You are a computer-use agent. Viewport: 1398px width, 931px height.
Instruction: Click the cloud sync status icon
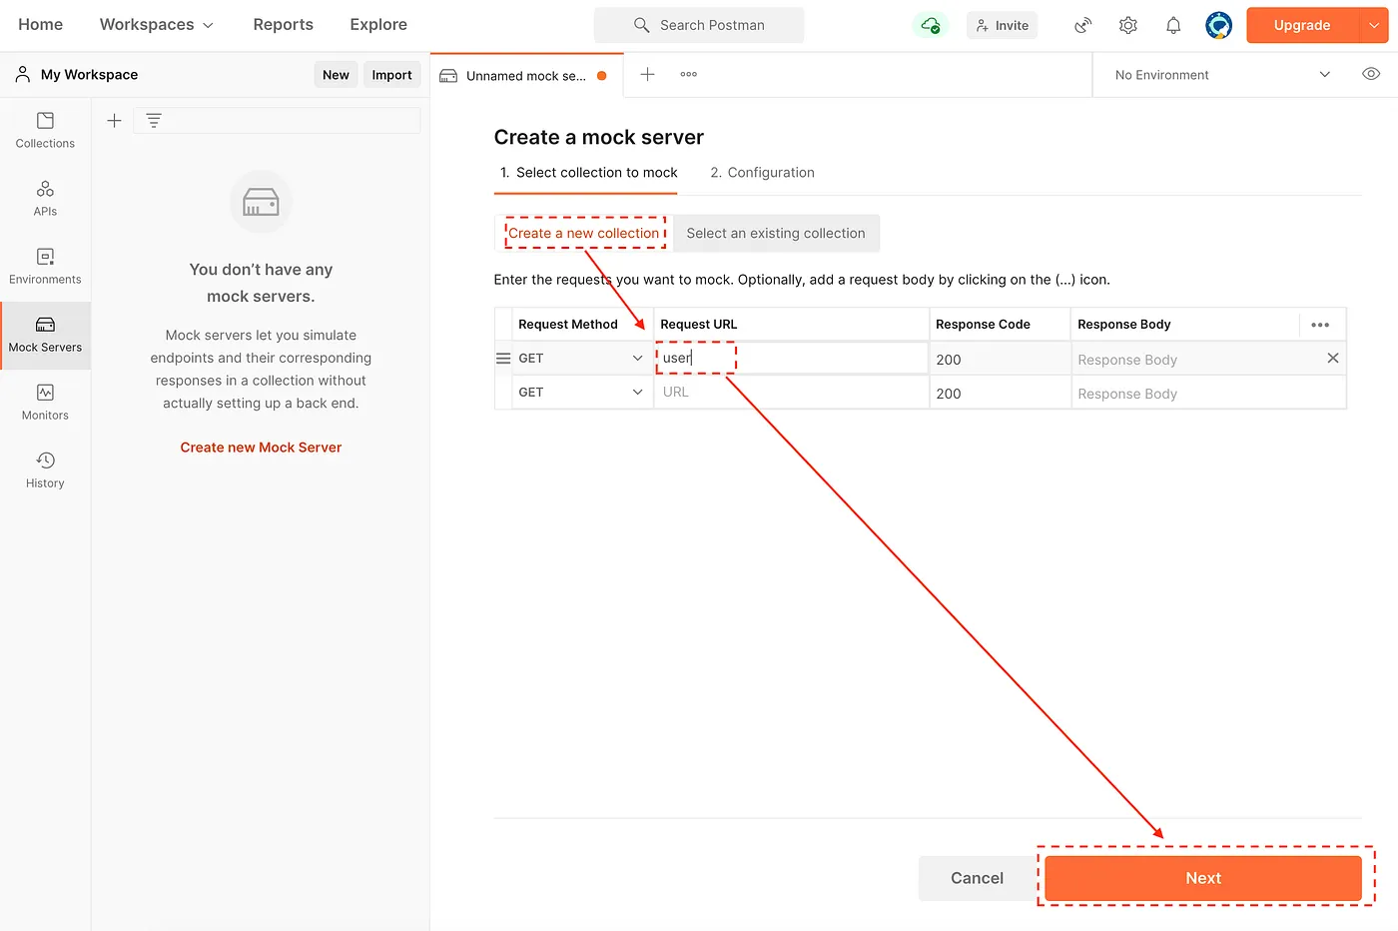point(931,25)
